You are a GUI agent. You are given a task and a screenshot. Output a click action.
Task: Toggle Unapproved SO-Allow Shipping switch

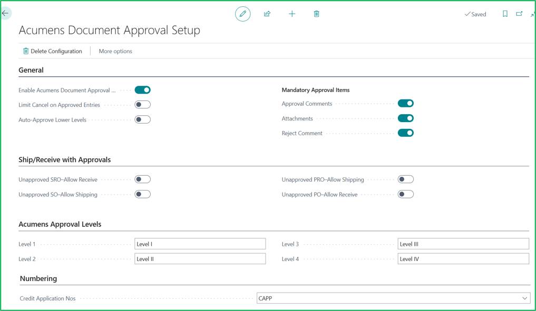(142, 195)
